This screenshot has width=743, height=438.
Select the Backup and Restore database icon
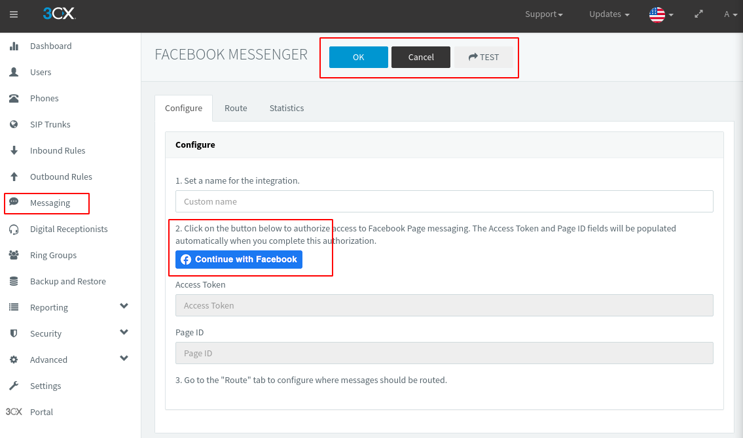(x=14, y=282)
